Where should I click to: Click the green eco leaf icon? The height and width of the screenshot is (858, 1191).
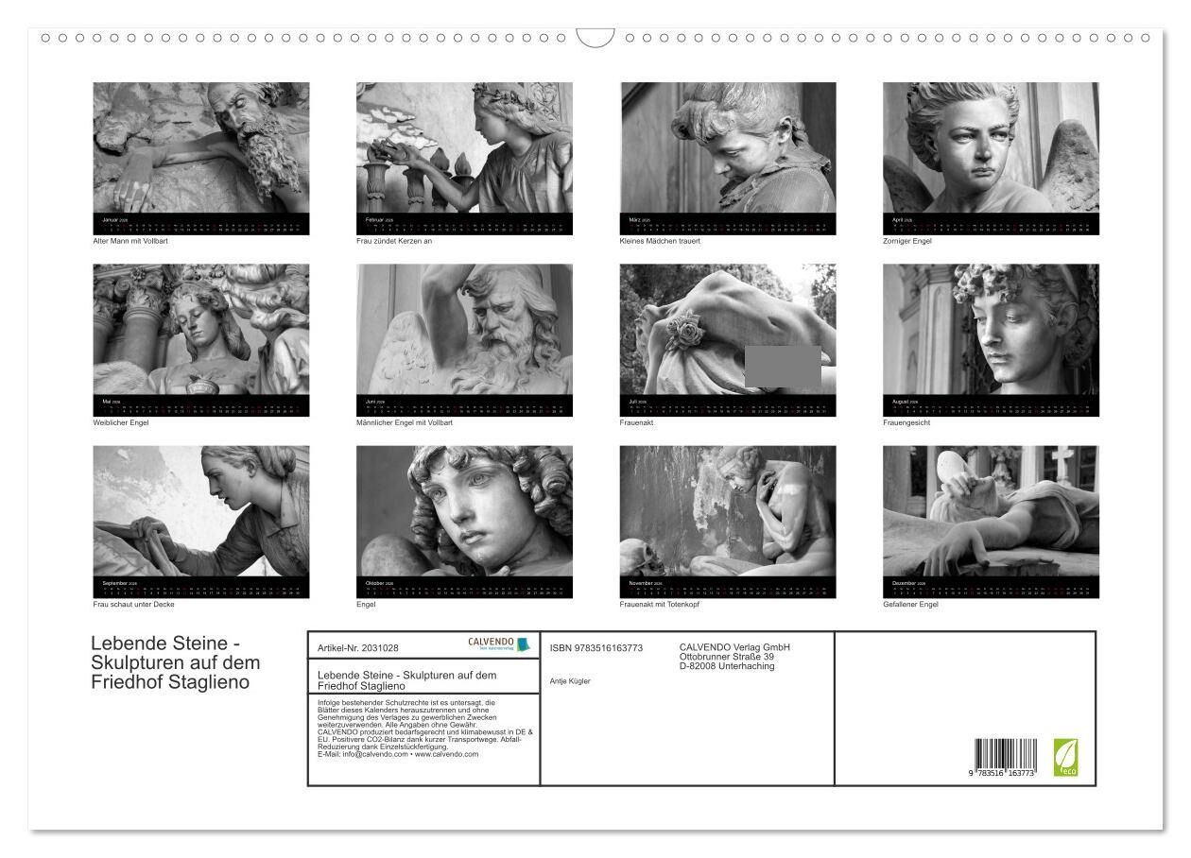click(x=1065, y=757)
